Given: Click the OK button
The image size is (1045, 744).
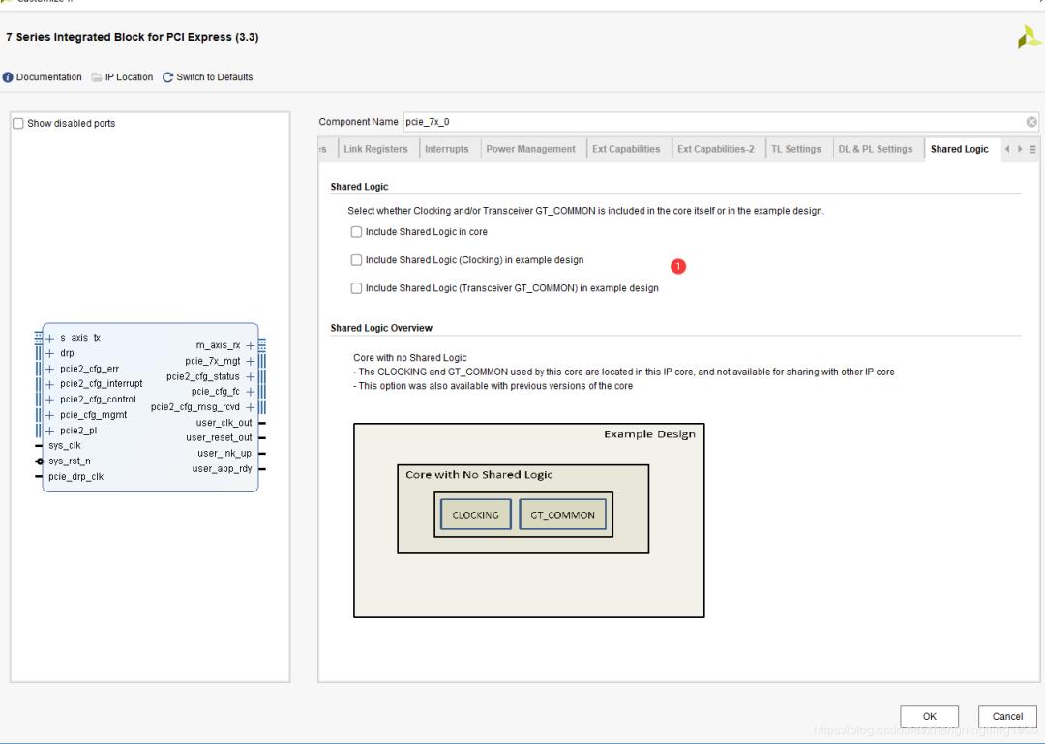Looking at the screenshot, I should (x=929, y=717).
